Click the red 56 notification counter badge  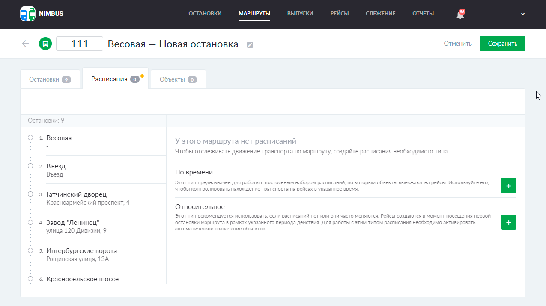[462, 11]
